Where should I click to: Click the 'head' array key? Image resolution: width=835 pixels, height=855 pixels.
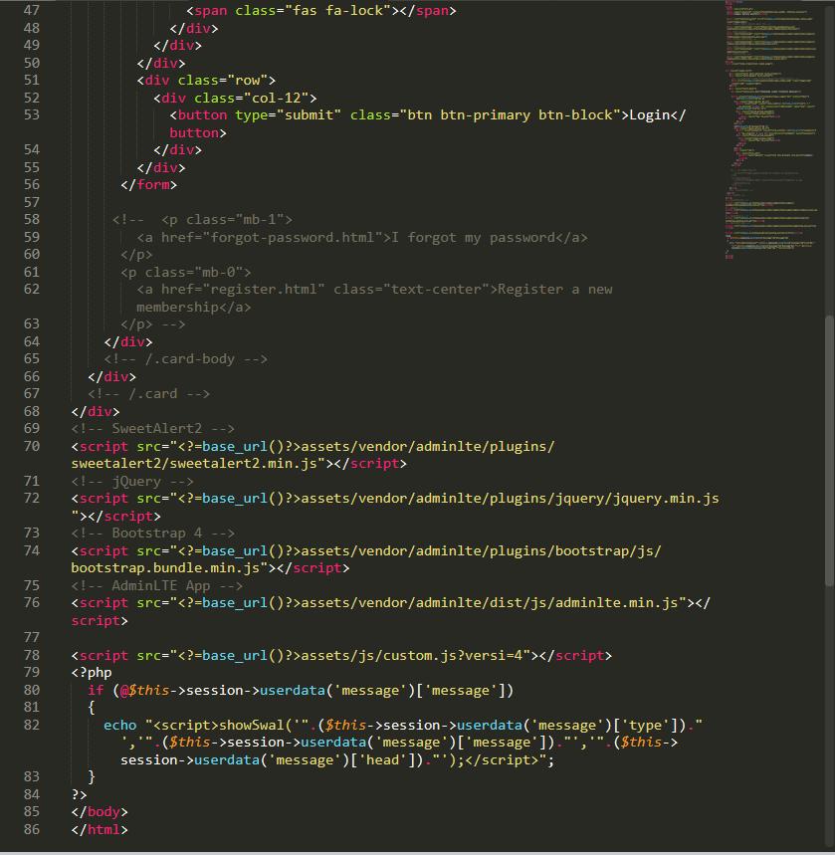383,760
